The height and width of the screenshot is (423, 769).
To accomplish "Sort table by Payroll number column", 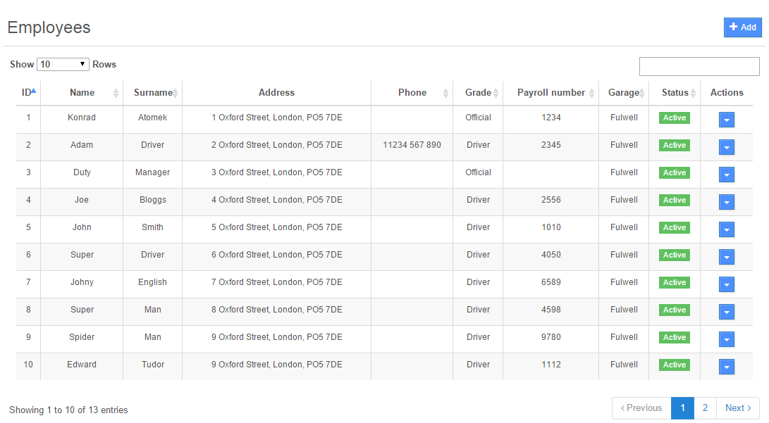I will tap(550, 92).
